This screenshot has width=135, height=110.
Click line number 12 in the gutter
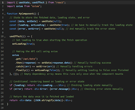2,44
